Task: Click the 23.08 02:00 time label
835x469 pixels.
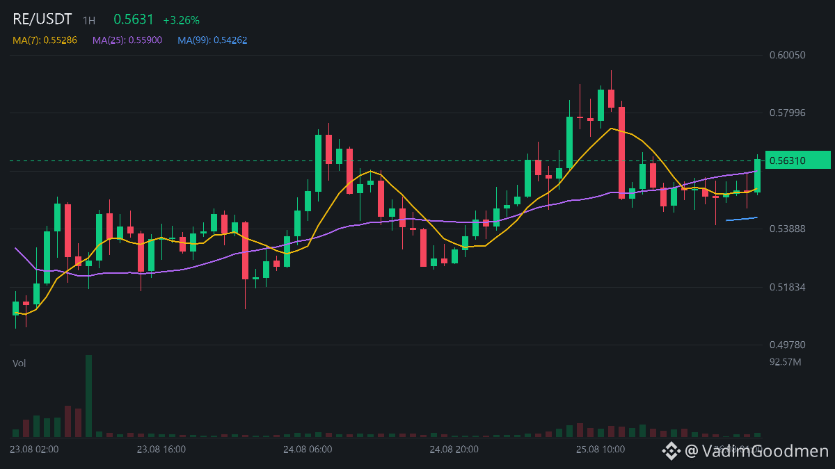Action: pos(34,450)
